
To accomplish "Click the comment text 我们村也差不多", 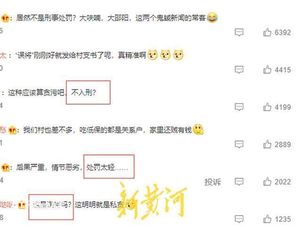I will click(x=48, y=130).
